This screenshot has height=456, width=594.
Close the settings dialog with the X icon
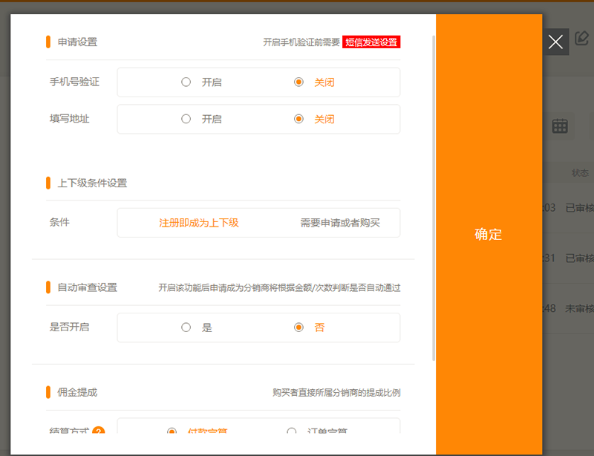click(x=555, y=41)
